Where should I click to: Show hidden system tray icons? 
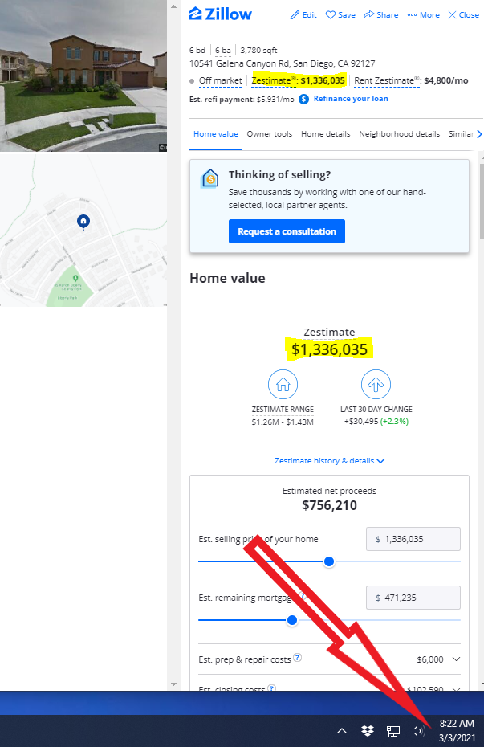tap(342, 731)
